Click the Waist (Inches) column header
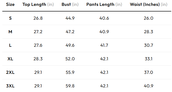The image size is (172, 92). pos(148,5)
